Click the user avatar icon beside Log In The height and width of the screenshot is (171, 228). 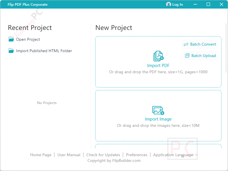[x=168, y=4]
